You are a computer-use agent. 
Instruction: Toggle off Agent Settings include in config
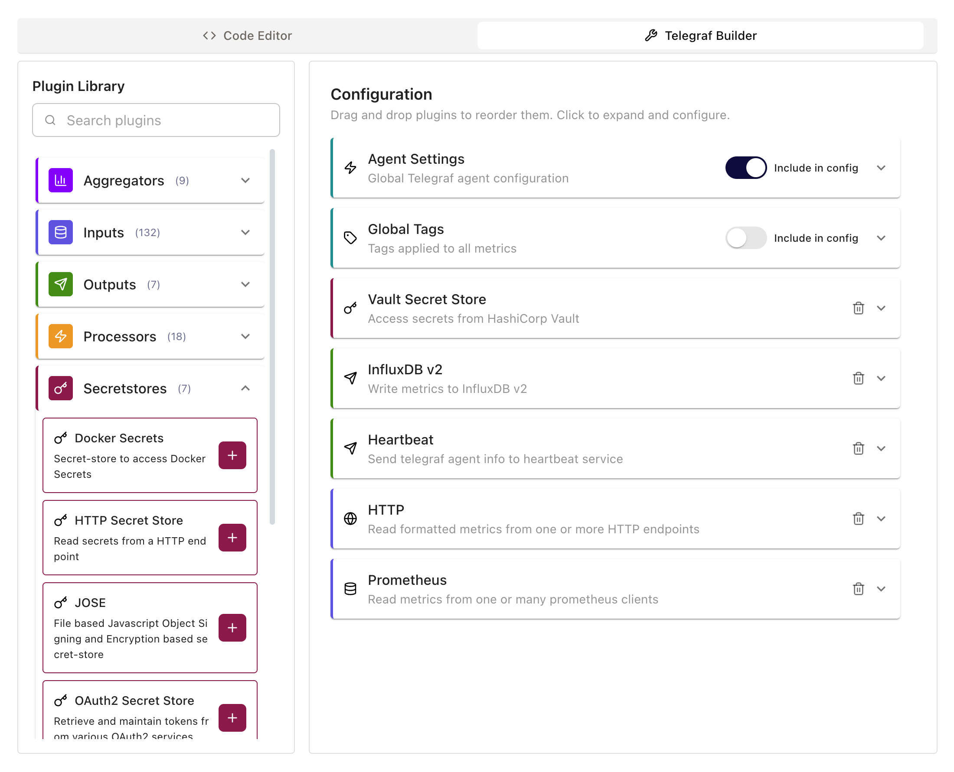[x=746, y=168]
